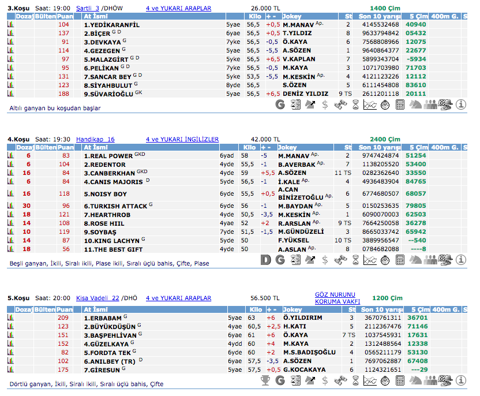
Task: Open the calculator icon in race 3 toolbar
Action: click(400, 104)
